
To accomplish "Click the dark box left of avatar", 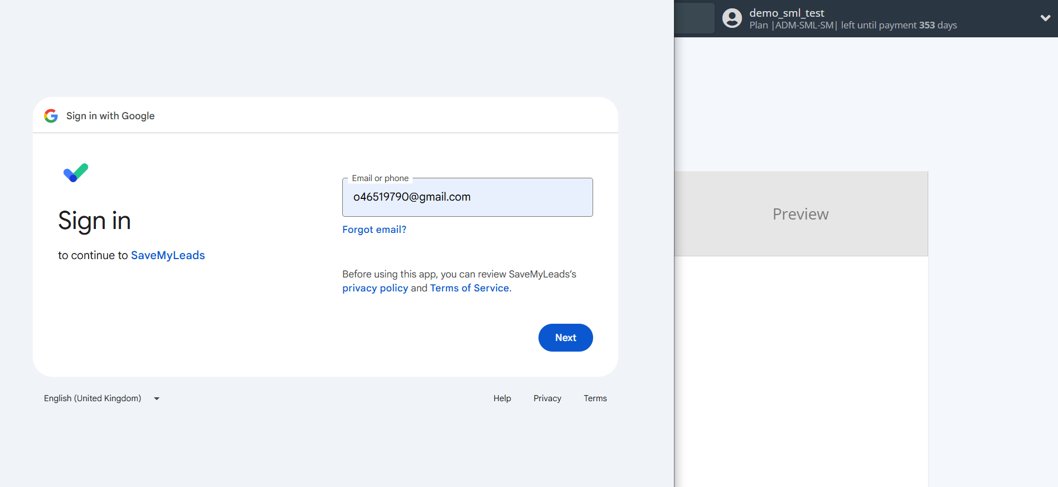I will [x=694, y=18].
